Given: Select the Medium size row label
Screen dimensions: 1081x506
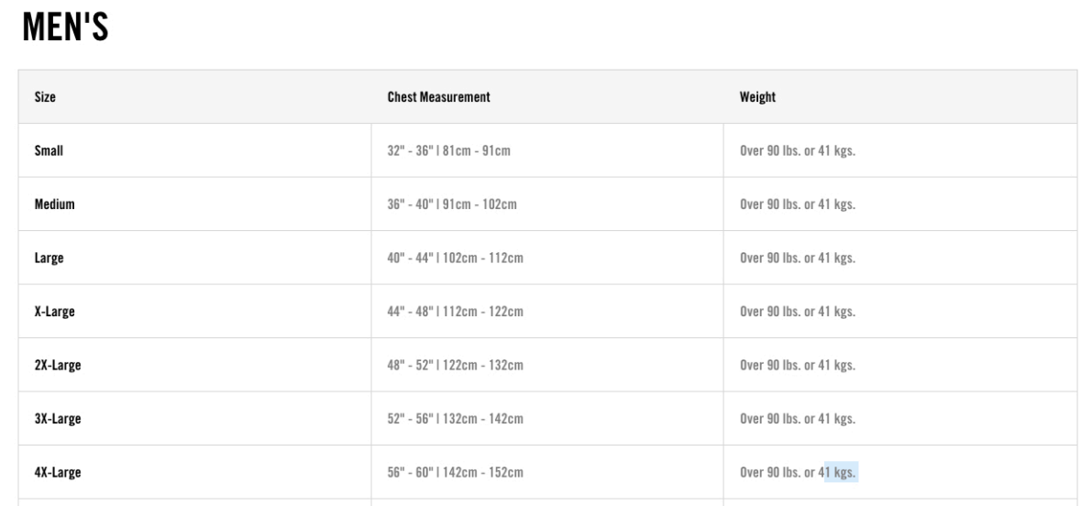Looking at the screenshot, I should coord(54,204).
